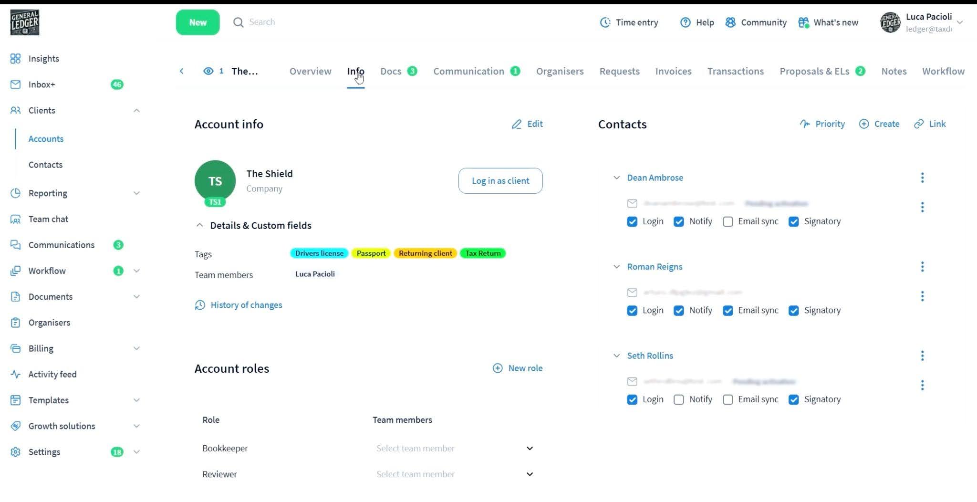Image resolution: width=977 pixels, height=502 pixels.
Task: Click the Growth solutions icon
Action: 15,426
